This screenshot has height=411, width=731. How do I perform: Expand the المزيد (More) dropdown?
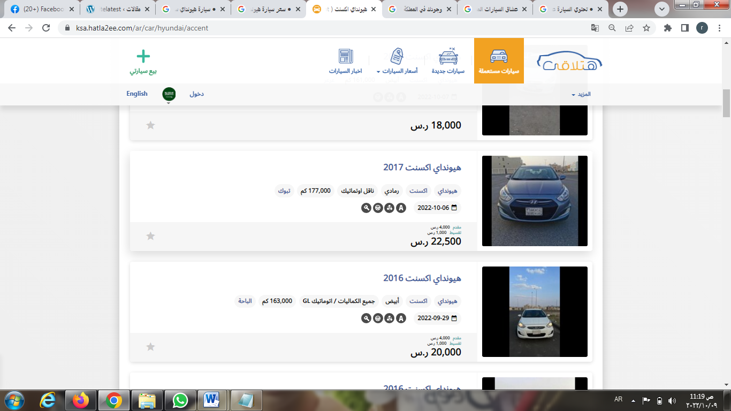(581, 94)
